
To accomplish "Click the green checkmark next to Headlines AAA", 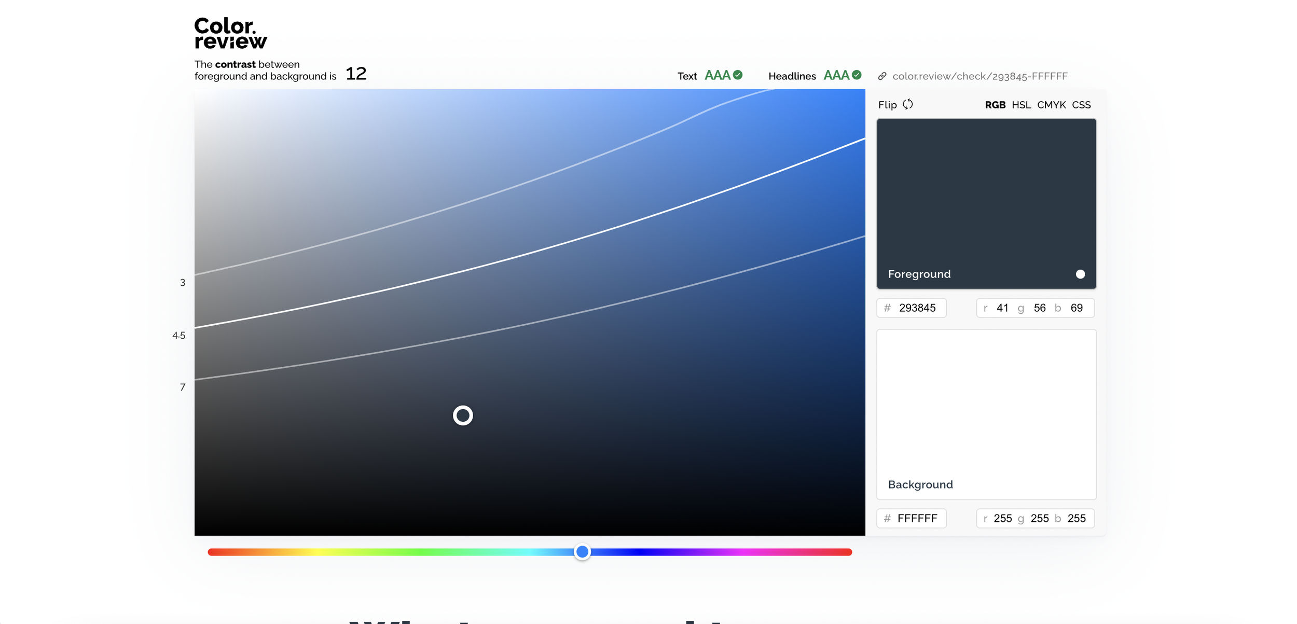I will [857, 75].
